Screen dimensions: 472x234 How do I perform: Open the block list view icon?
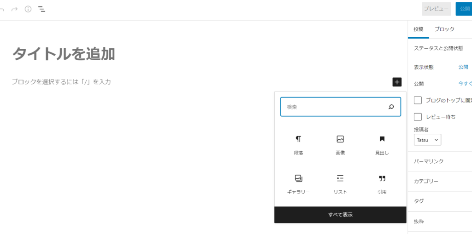click(x=41, y=9)
